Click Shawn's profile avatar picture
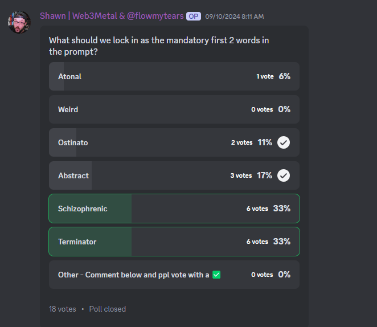 pyautogui.click(x=19, y=22)
